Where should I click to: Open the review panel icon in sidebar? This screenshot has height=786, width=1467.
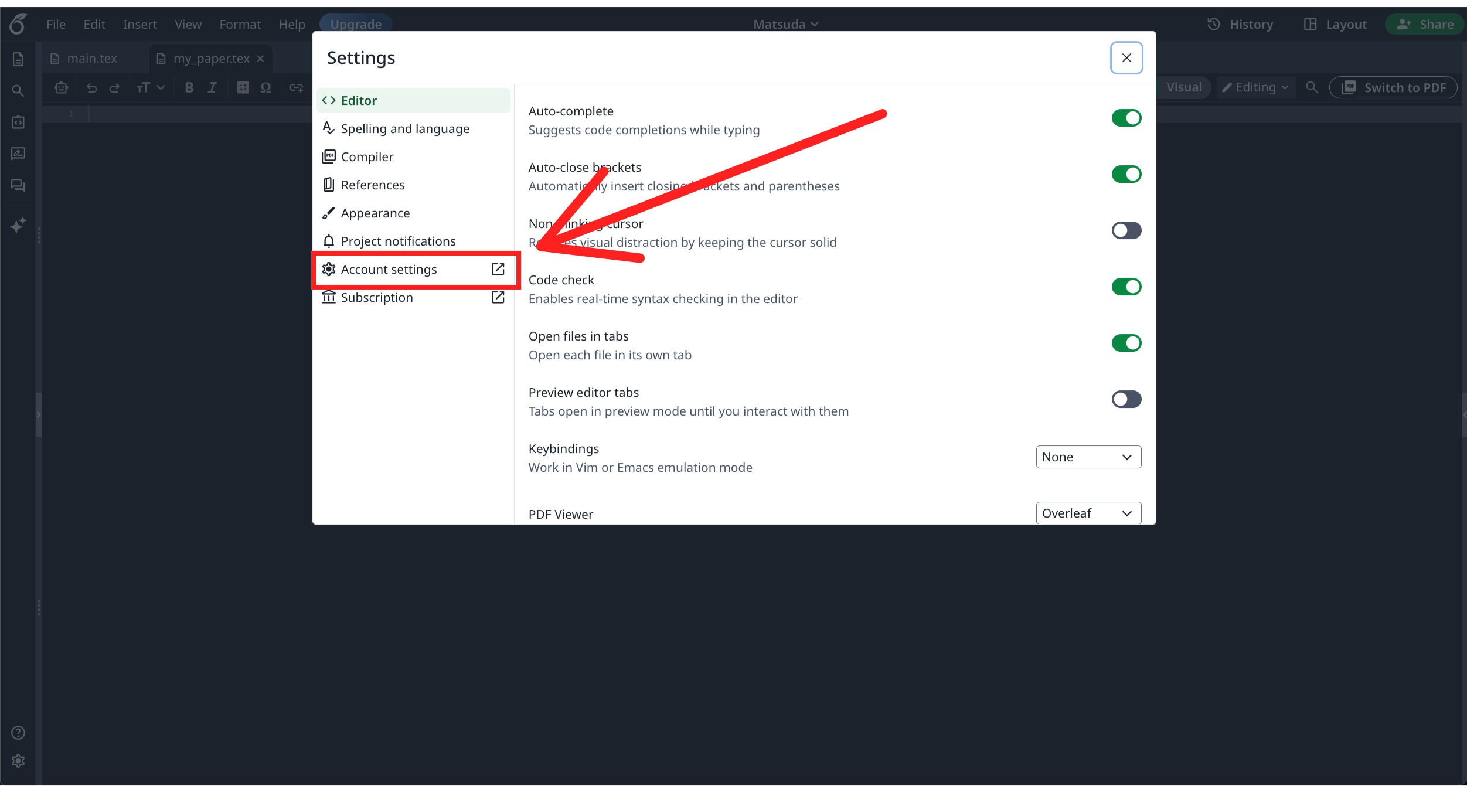pyautogui.click(x=18, y=154)
